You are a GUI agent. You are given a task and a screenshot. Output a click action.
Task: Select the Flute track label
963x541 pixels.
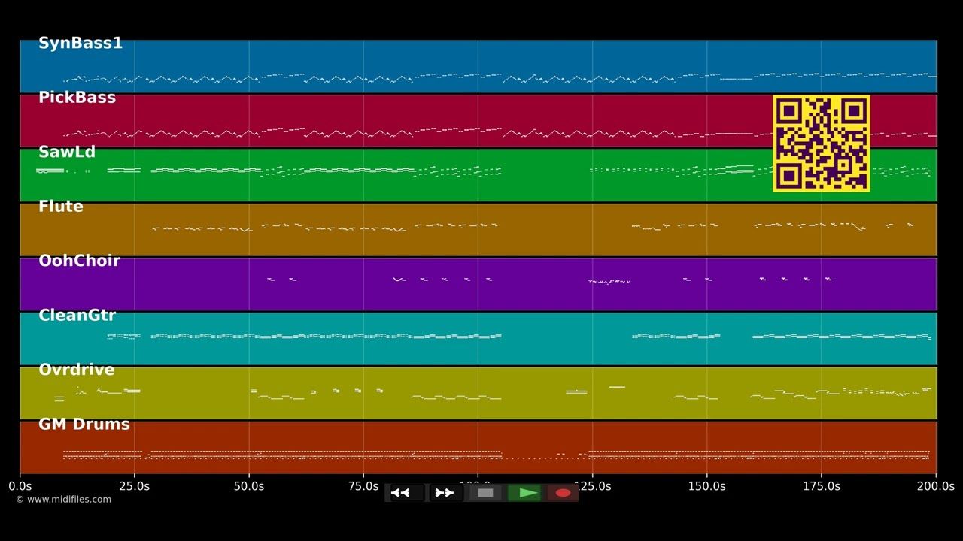[x=61, y=207]
